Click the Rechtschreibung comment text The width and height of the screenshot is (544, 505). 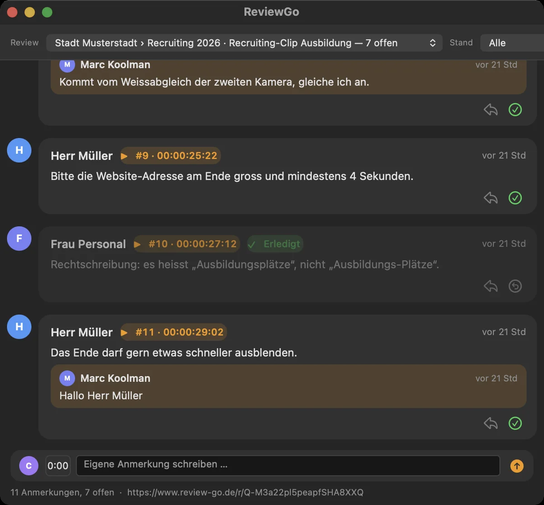coord(245,265)
